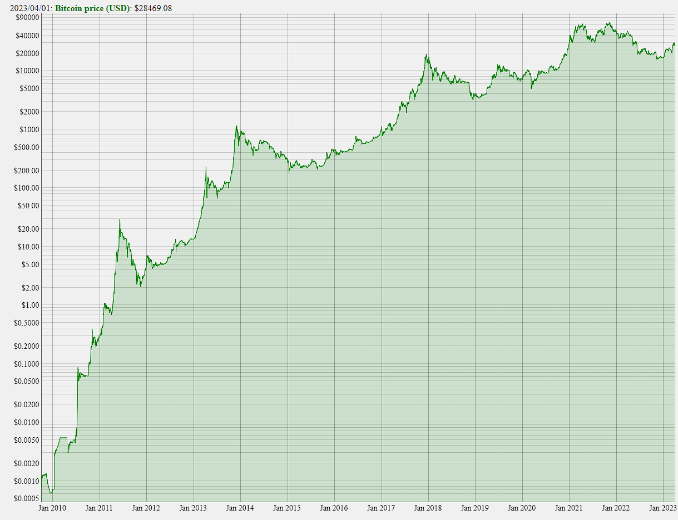Click the Jan 2021 x-axis label

569,508
